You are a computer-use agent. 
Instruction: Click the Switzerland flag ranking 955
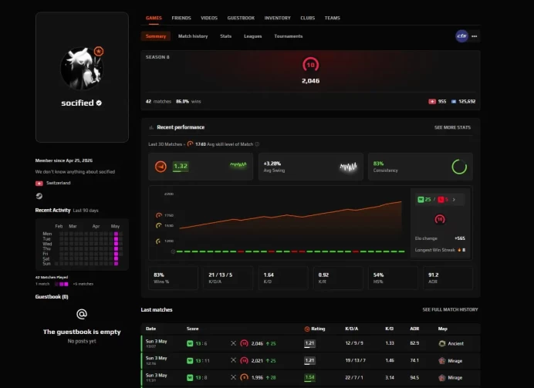(x=432, y=101)
